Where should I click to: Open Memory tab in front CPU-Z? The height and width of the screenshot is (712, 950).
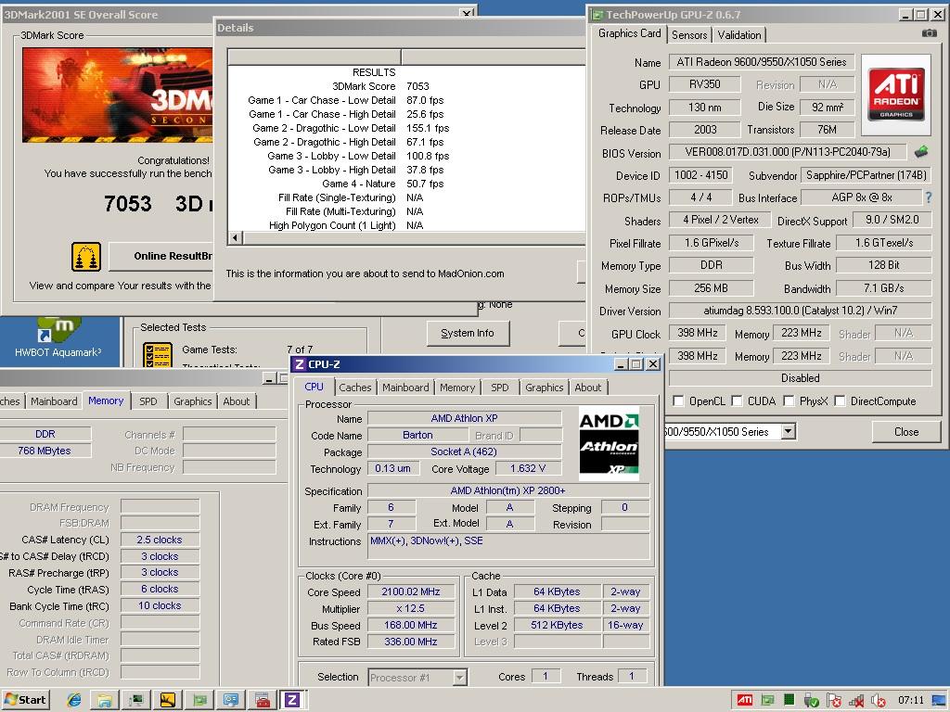pos(457,388)
